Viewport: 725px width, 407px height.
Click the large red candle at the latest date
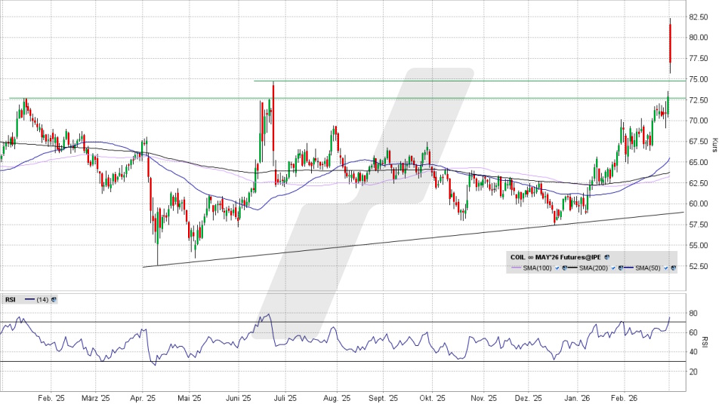tap(670, 44)
